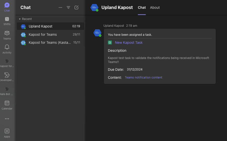The height and width of the screenshot is (141, 227).
Task: Open the Apps store
Action: pos(7,133)
